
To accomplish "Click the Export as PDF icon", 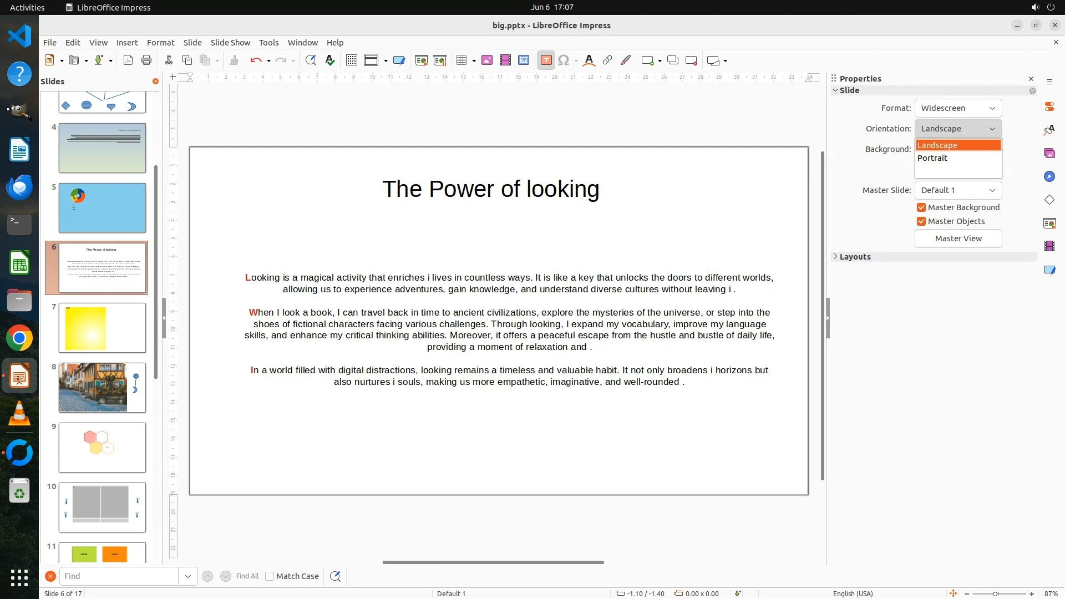I will 128,60.
